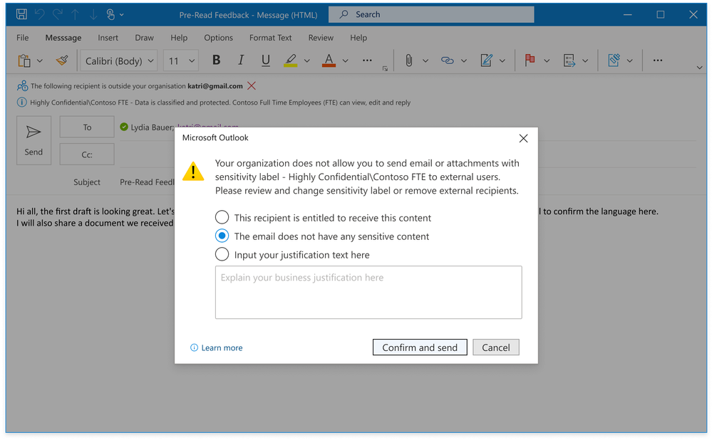Click the Search box in title bar
Image resolution: width=712 pixels, height=440 pixels.
(x=431, y=14)
